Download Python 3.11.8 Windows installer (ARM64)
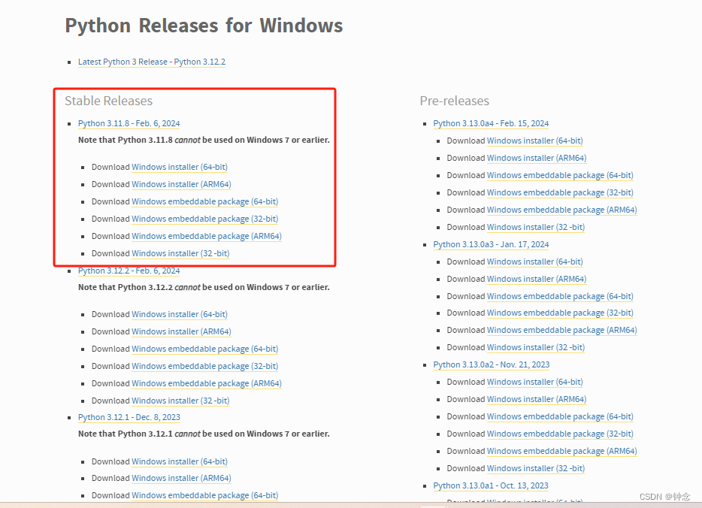Image resolution: width=702 pixels, height=508 pixels. coord(181,184)
